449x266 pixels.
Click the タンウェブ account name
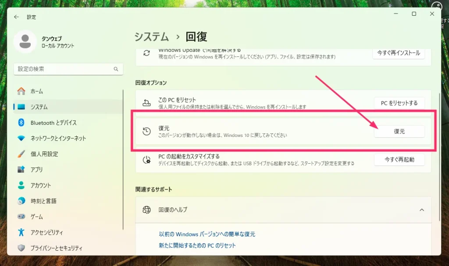pos(52,39)
